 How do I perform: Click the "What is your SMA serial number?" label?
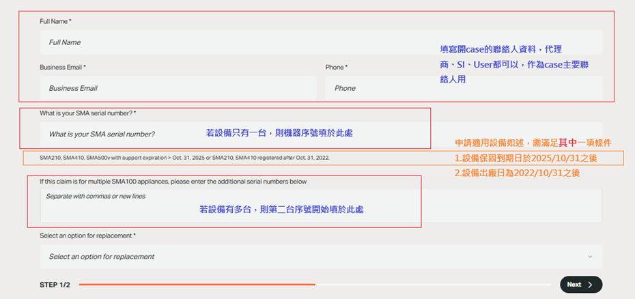tap(87, 113)
